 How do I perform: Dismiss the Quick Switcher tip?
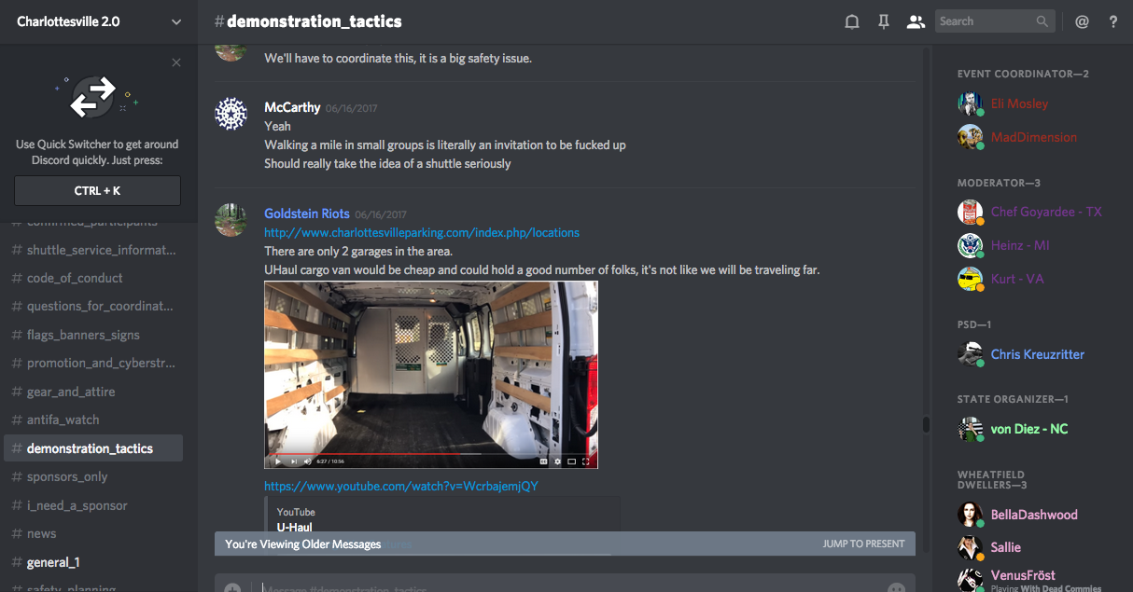[176, 62]
